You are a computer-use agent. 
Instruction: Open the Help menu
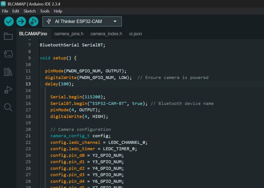(x=58, y=11)
